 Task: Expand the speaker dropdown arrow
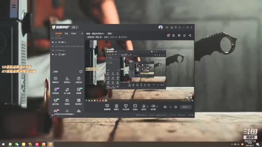pyautogui.click(x=157, y=106)
